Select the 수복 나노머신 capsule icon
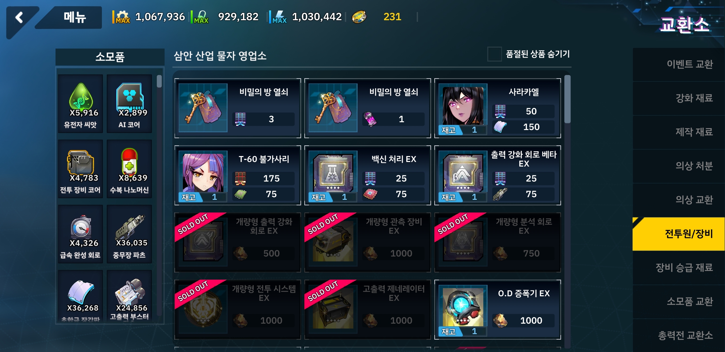Screen dimensions: 725x352 point(129,162)
